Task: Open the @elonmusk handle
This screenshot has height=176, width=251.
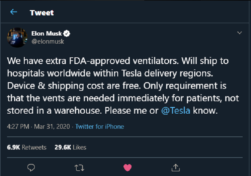Action: 48,42
